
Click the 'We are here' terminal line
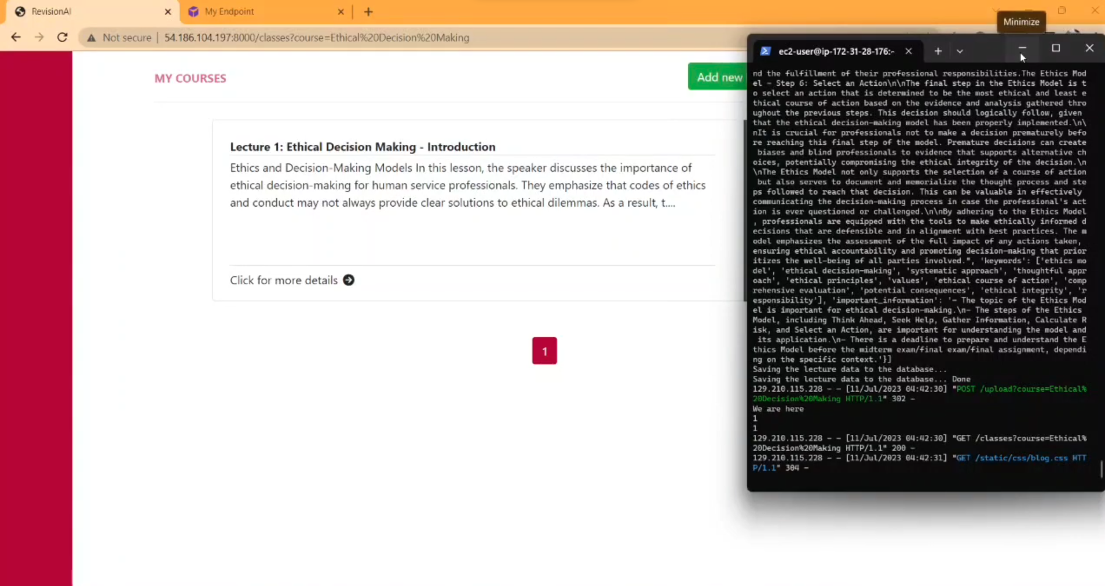pyautogui.click(x=778, y=409)
